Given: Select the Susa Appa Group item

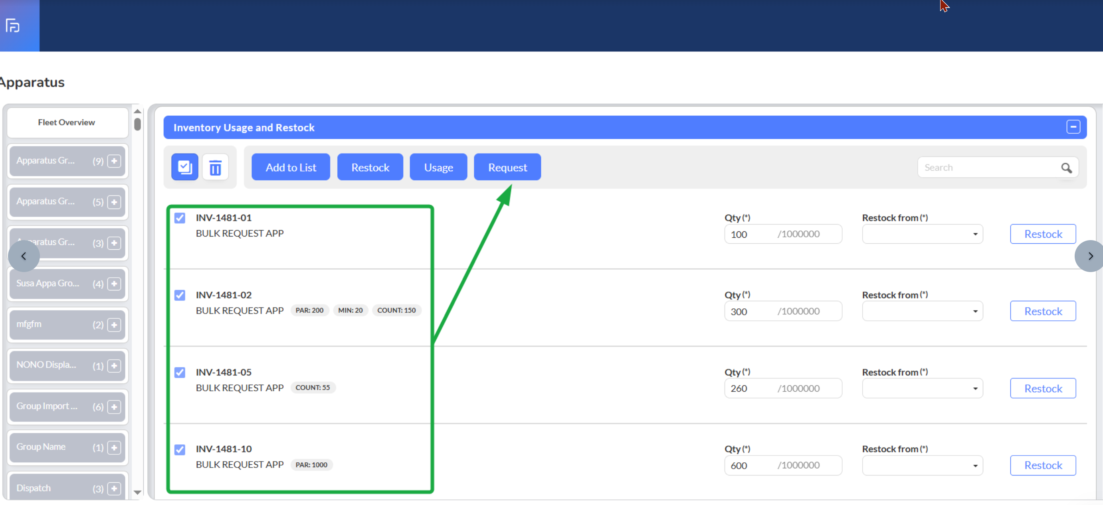Looking at the screenshot, I should 47,283.
